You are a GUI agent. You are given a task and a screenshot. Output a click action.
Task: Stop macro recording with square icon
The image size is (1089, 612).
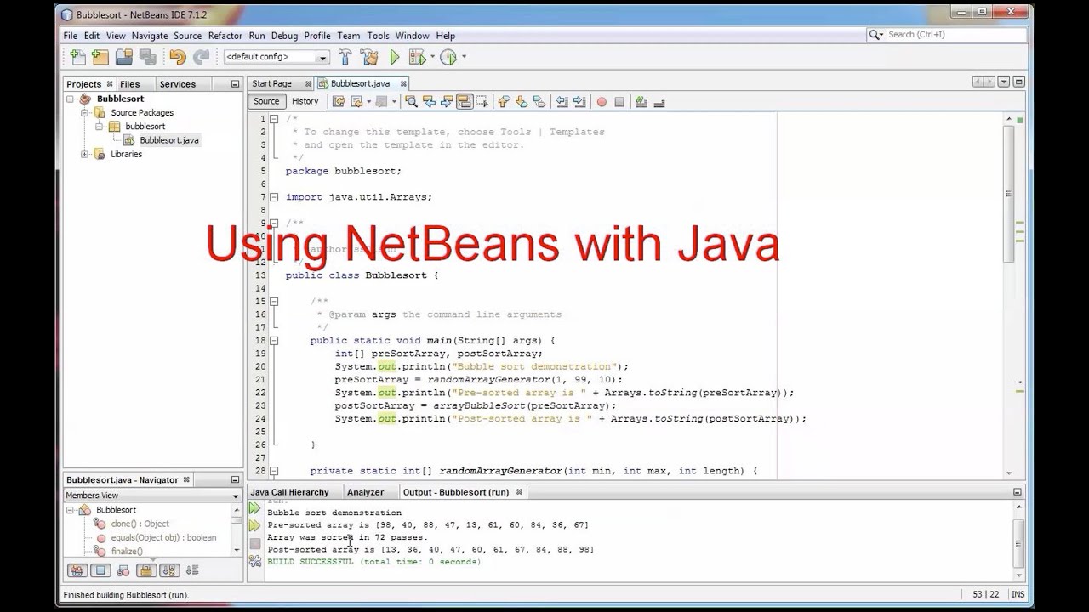(x=619, y=101)
